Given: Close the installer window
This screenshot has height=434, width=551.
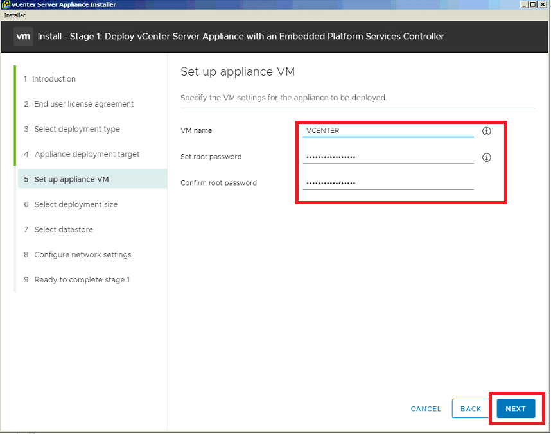Looking at the screenshot, I should pos(543,4).
